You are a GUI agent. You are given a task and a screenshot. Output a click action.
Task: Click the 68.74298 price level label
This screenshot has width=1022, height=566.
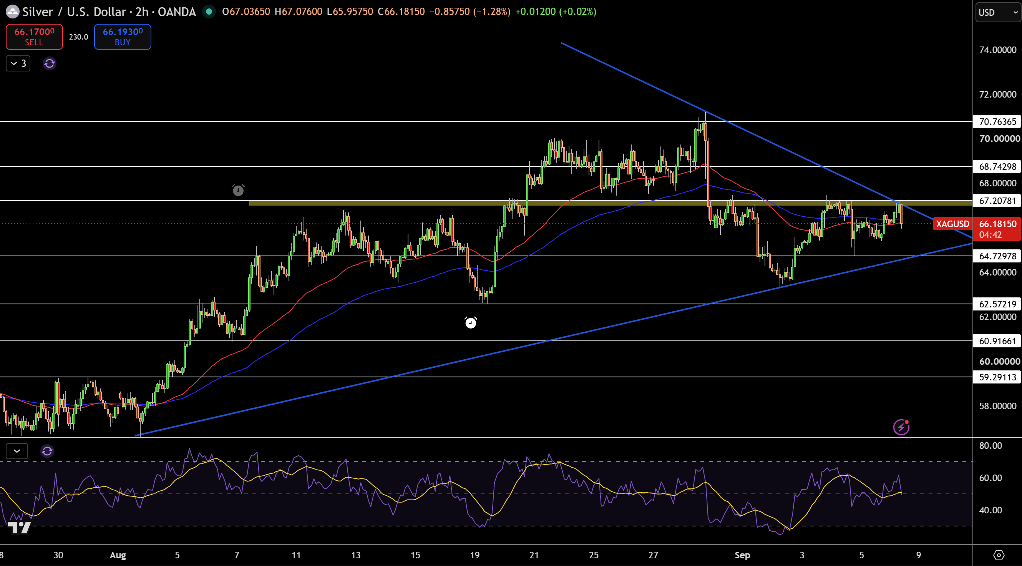point(997,166)
